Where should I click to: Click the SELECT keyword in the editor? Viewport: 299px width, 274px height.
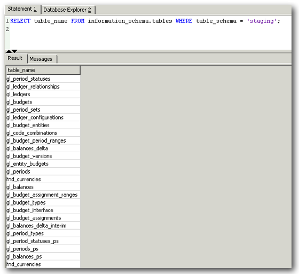coord(20,21)
